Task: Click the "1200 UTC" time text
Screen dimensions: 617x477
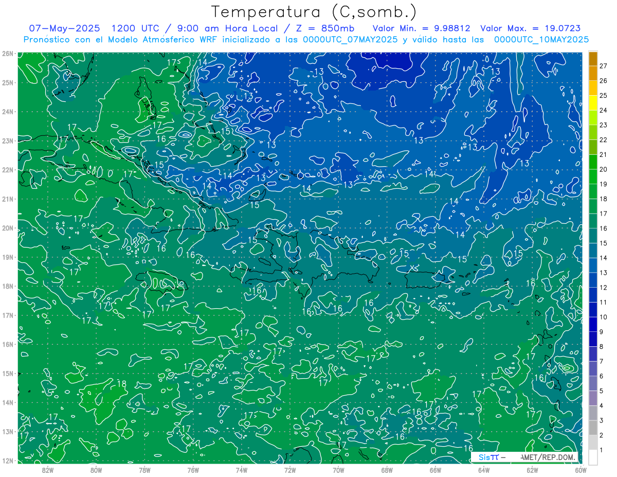Action: 135,28
